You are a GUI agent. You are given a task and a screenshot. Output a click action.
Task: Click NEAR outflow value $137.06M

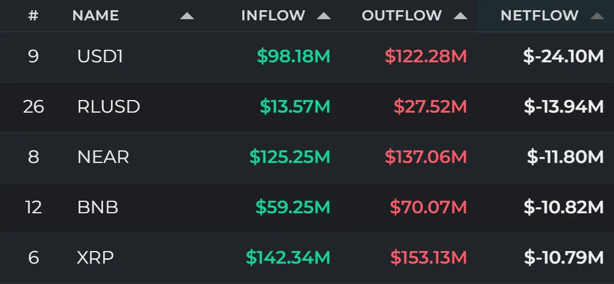click(426, 157)
